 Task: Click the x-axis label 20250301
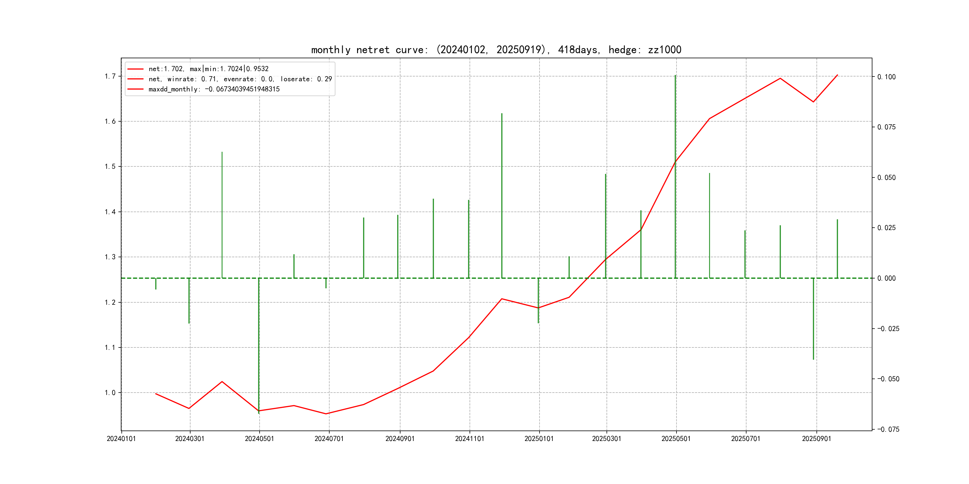click(x=607, y=439)
